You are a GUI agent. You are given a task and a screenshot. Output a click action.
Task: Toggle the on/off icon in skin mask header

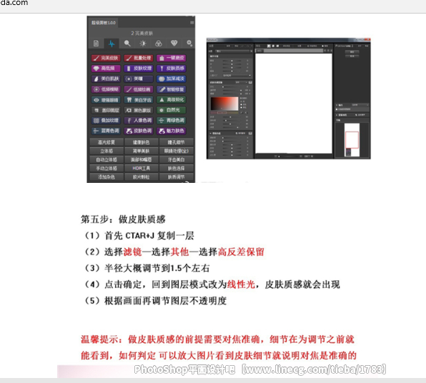pos(250,82)
